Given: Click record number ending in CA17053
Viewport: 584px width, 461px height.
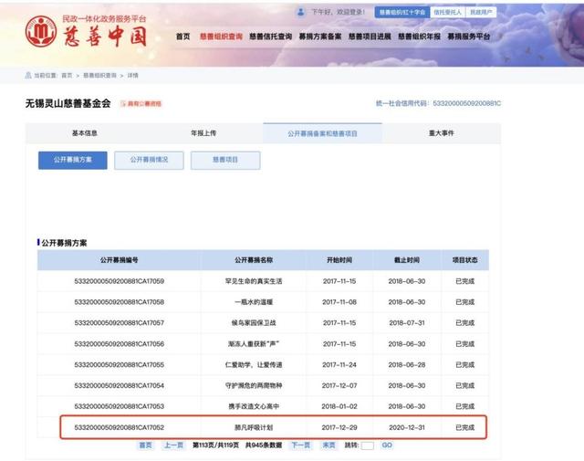Looking at the screenshot, I should point(120,406).
